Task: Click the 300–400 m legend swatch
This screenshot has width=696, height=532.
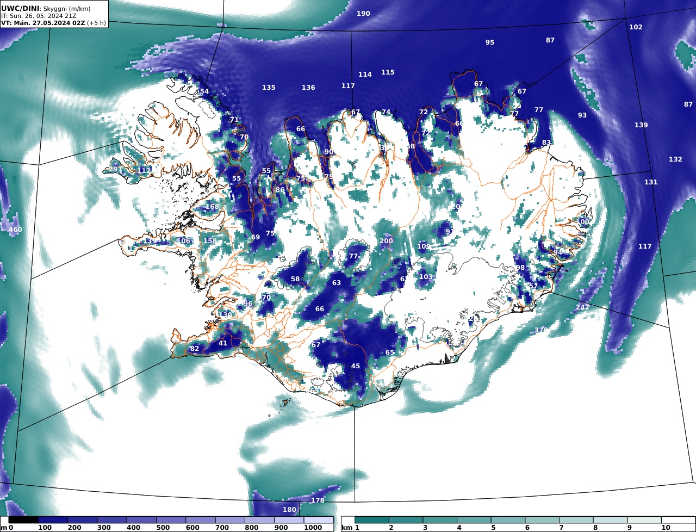Action: coord(112,520)
